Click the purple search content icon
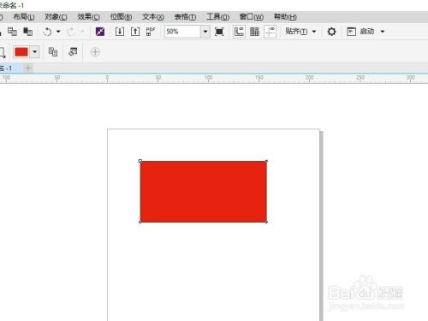 [100, 32]
